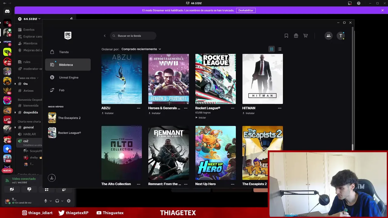
Task: Open ABZU options three-dot menu
Action: [x=139, y=108]
